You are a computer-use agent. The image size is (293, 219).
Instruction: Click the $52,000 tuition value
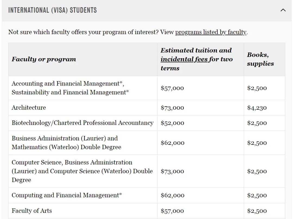tap(172, 123)
